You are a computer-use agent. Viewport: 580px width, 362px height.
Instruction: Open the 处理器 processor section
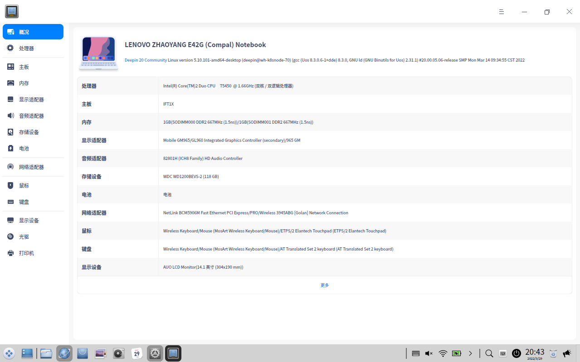click(x=33, y=48)
